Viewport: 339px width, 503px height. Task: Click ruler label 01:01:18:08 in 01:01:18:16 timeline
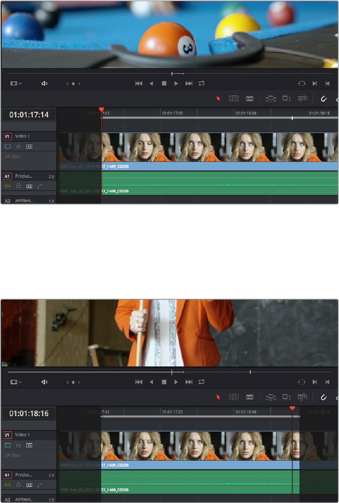tap(246, 412)
